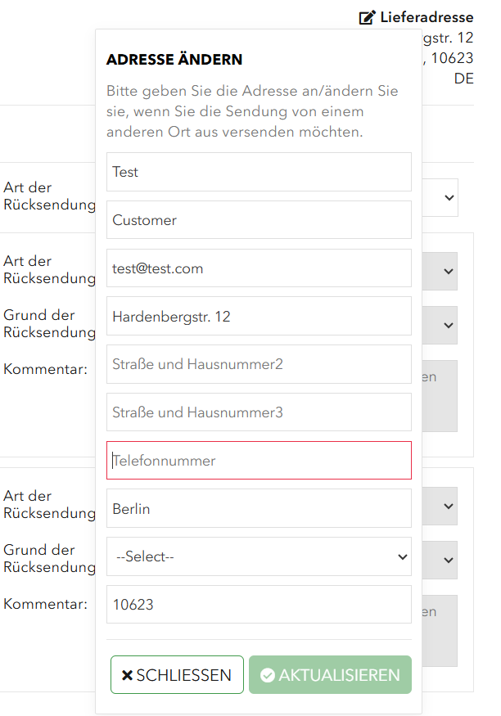Click the AKTUALISIEREN button
Viewport: 501px width, 716px height.
(x=330, y=675)
